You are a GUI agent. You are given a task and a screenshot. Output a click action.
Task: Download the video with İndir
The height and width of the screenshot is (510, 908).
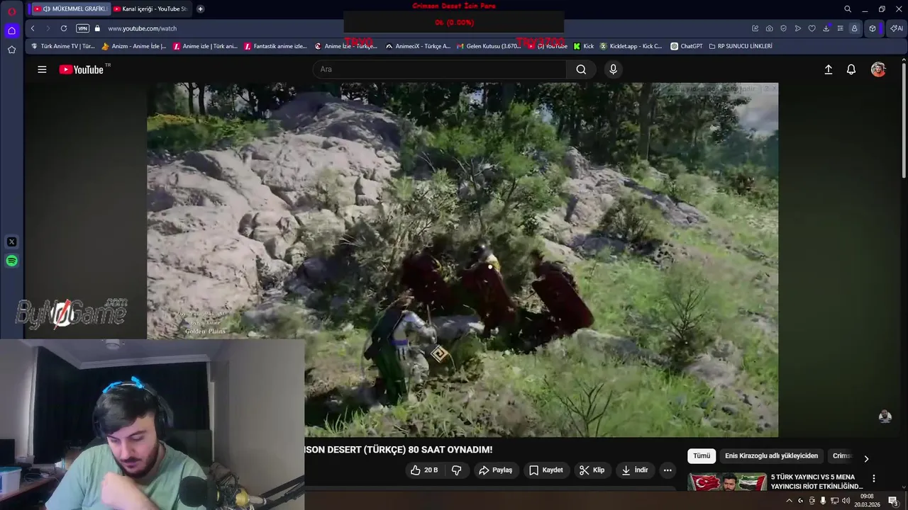(x=634, y=470)
